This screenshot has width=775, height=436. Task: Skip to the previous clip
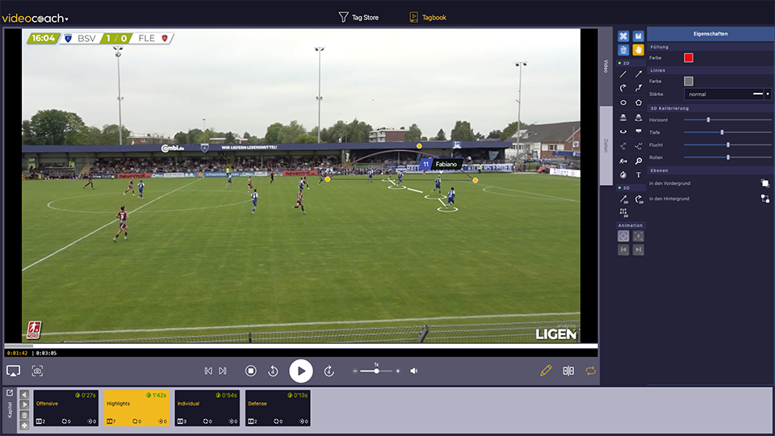point(208,371)
